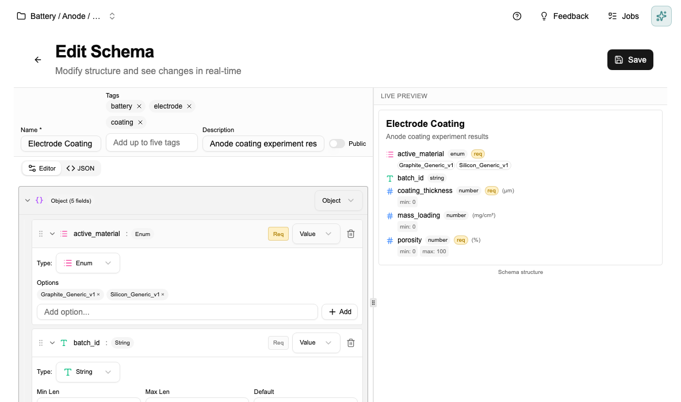The image size is (681, 402).
Task: Click batch_id in live preview
Action: coord(411,178)
